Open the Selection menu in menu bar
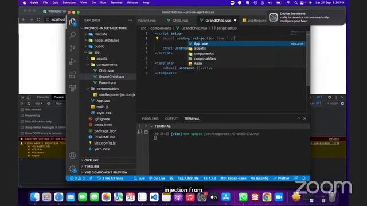Screen dimensions: 367x206 pyautogui.click(x=69, y=2)
